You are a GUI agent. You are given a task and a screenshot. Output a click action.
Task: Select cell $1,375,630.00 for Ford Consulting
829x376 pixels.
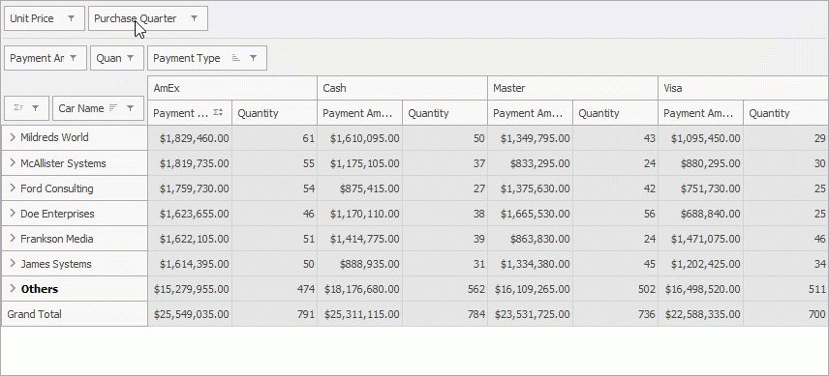tap(531, 188)
